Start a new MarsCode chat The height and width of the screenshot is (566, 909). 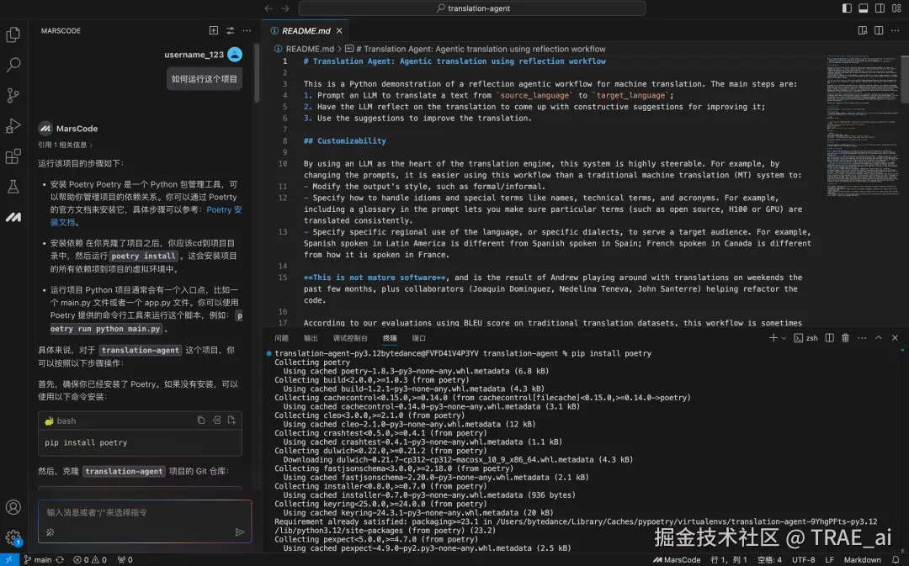click(x=213, y=31)
